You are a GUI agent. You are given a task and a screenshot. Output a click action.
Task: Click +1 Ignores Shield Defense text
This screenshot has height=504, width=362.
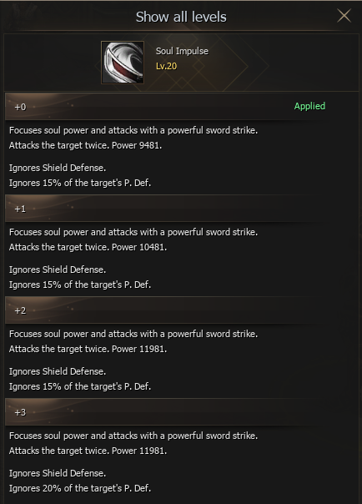[x=58, y=270]
